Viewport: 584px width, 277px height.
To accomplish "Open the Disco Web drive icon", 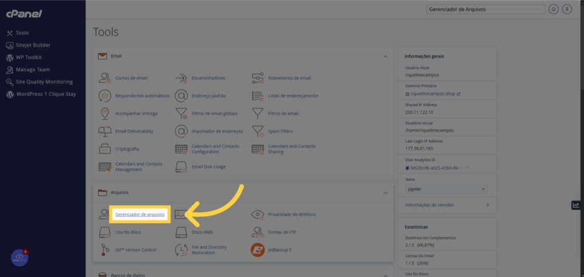I will pos(181,232).
